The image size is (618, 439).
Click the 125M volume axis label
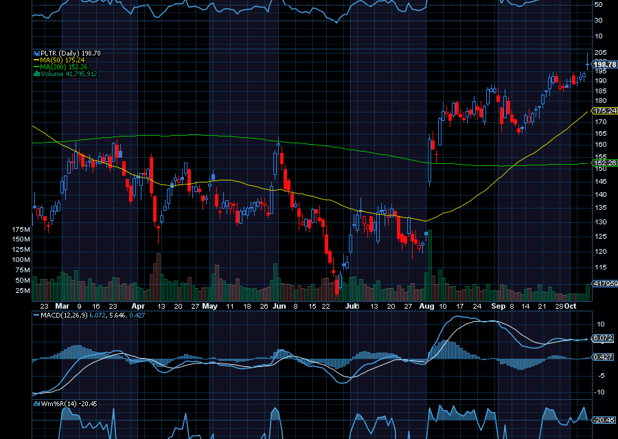(21, 250)
